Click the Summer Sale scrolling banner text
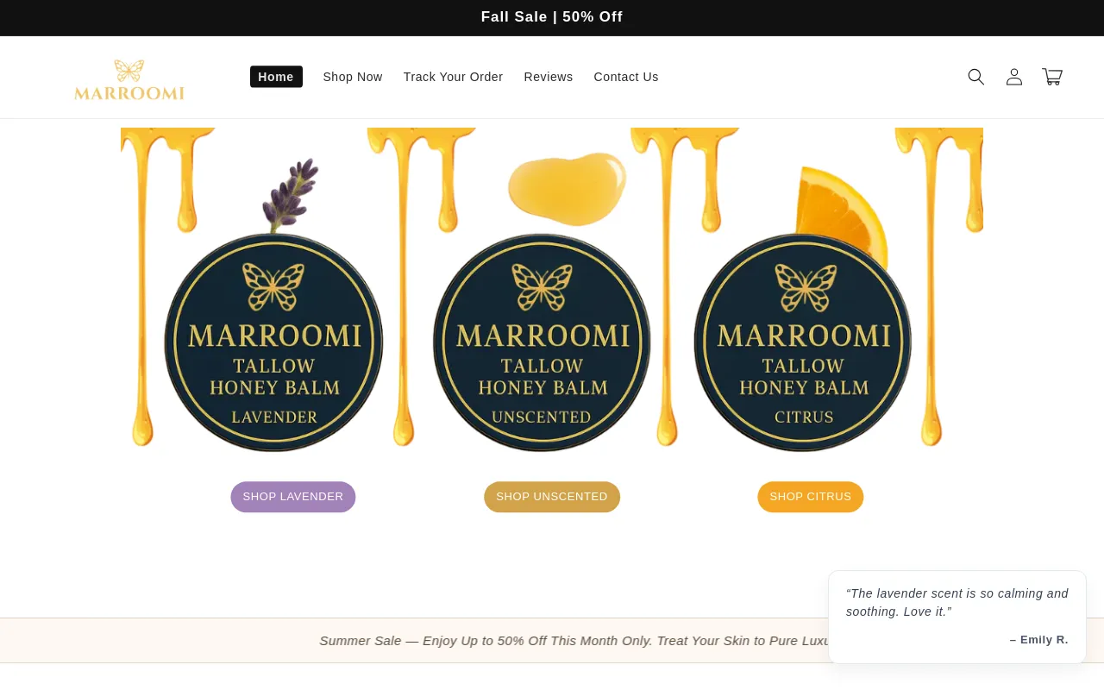Image resolution: width=1104 pixels, height=690 pixels. [574, 641]
